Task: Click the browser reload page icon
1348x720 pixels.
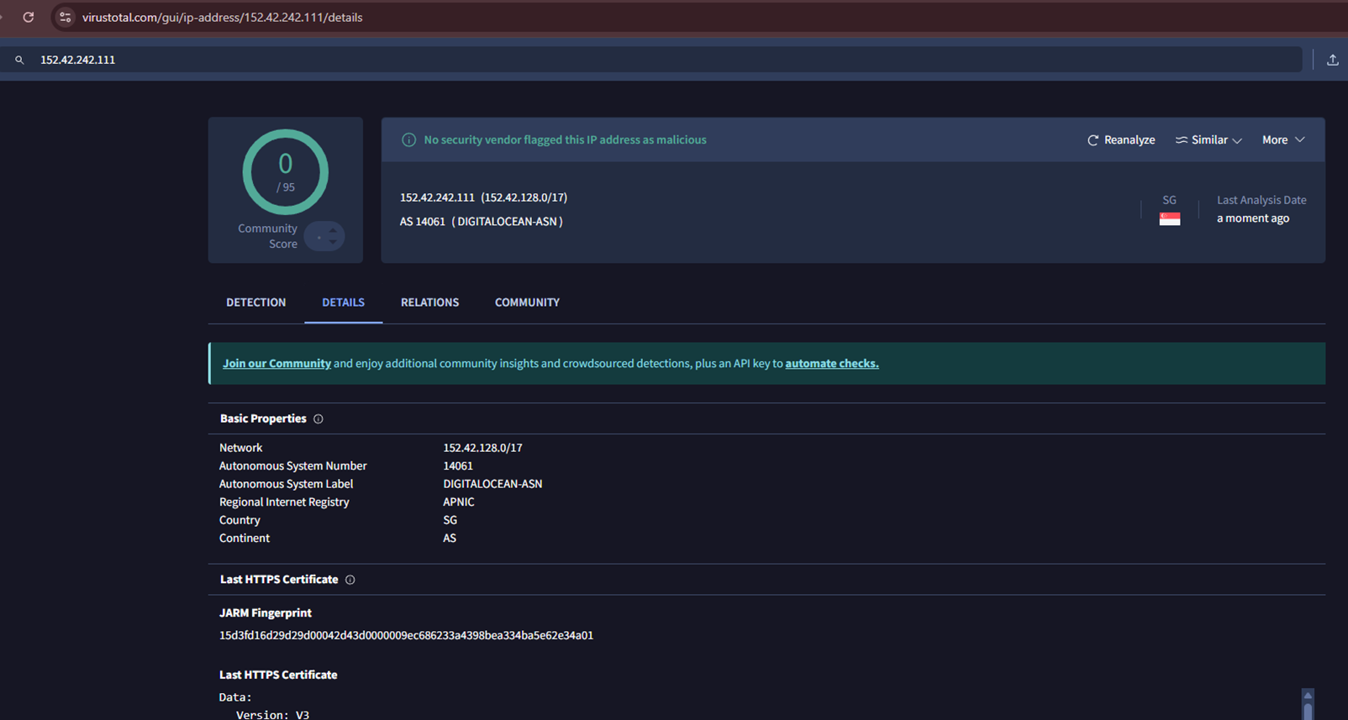Action: coord(29,17)
